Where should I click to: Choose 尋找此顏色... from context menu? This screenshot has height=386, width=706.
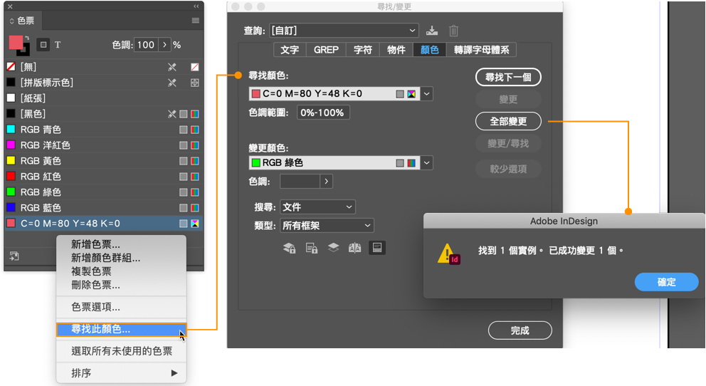pos(121,329)
